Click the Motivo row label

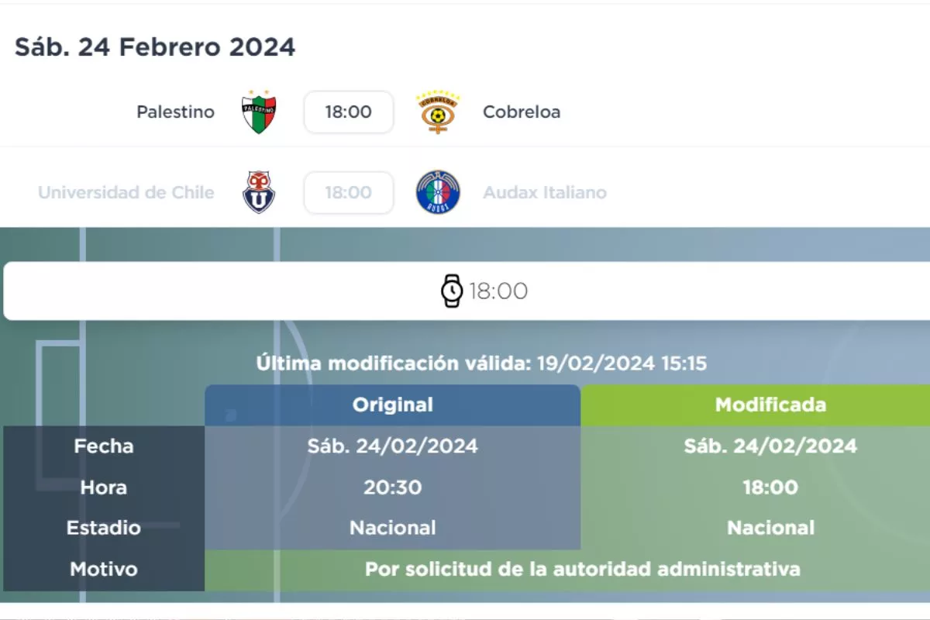point(104,570)
